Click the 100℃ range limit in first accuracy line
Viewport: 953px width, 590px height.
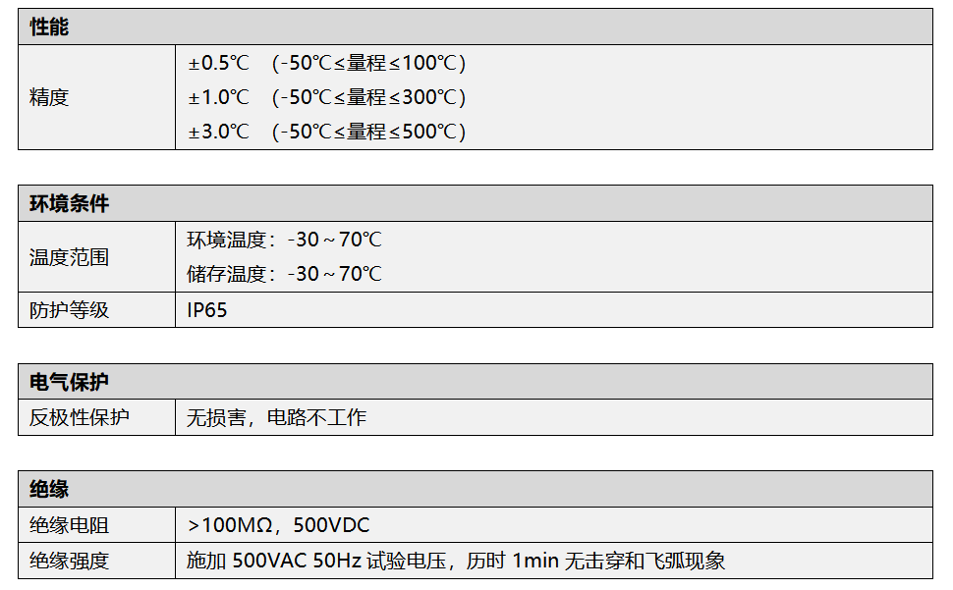point(428,63)
